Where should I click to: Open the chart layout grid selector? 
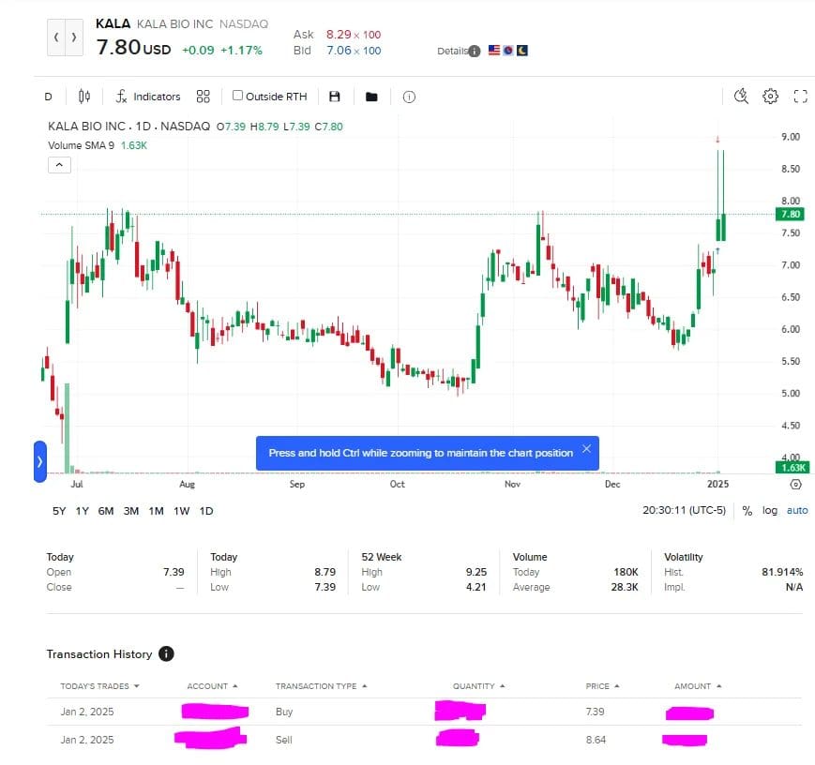coord(203,97)
